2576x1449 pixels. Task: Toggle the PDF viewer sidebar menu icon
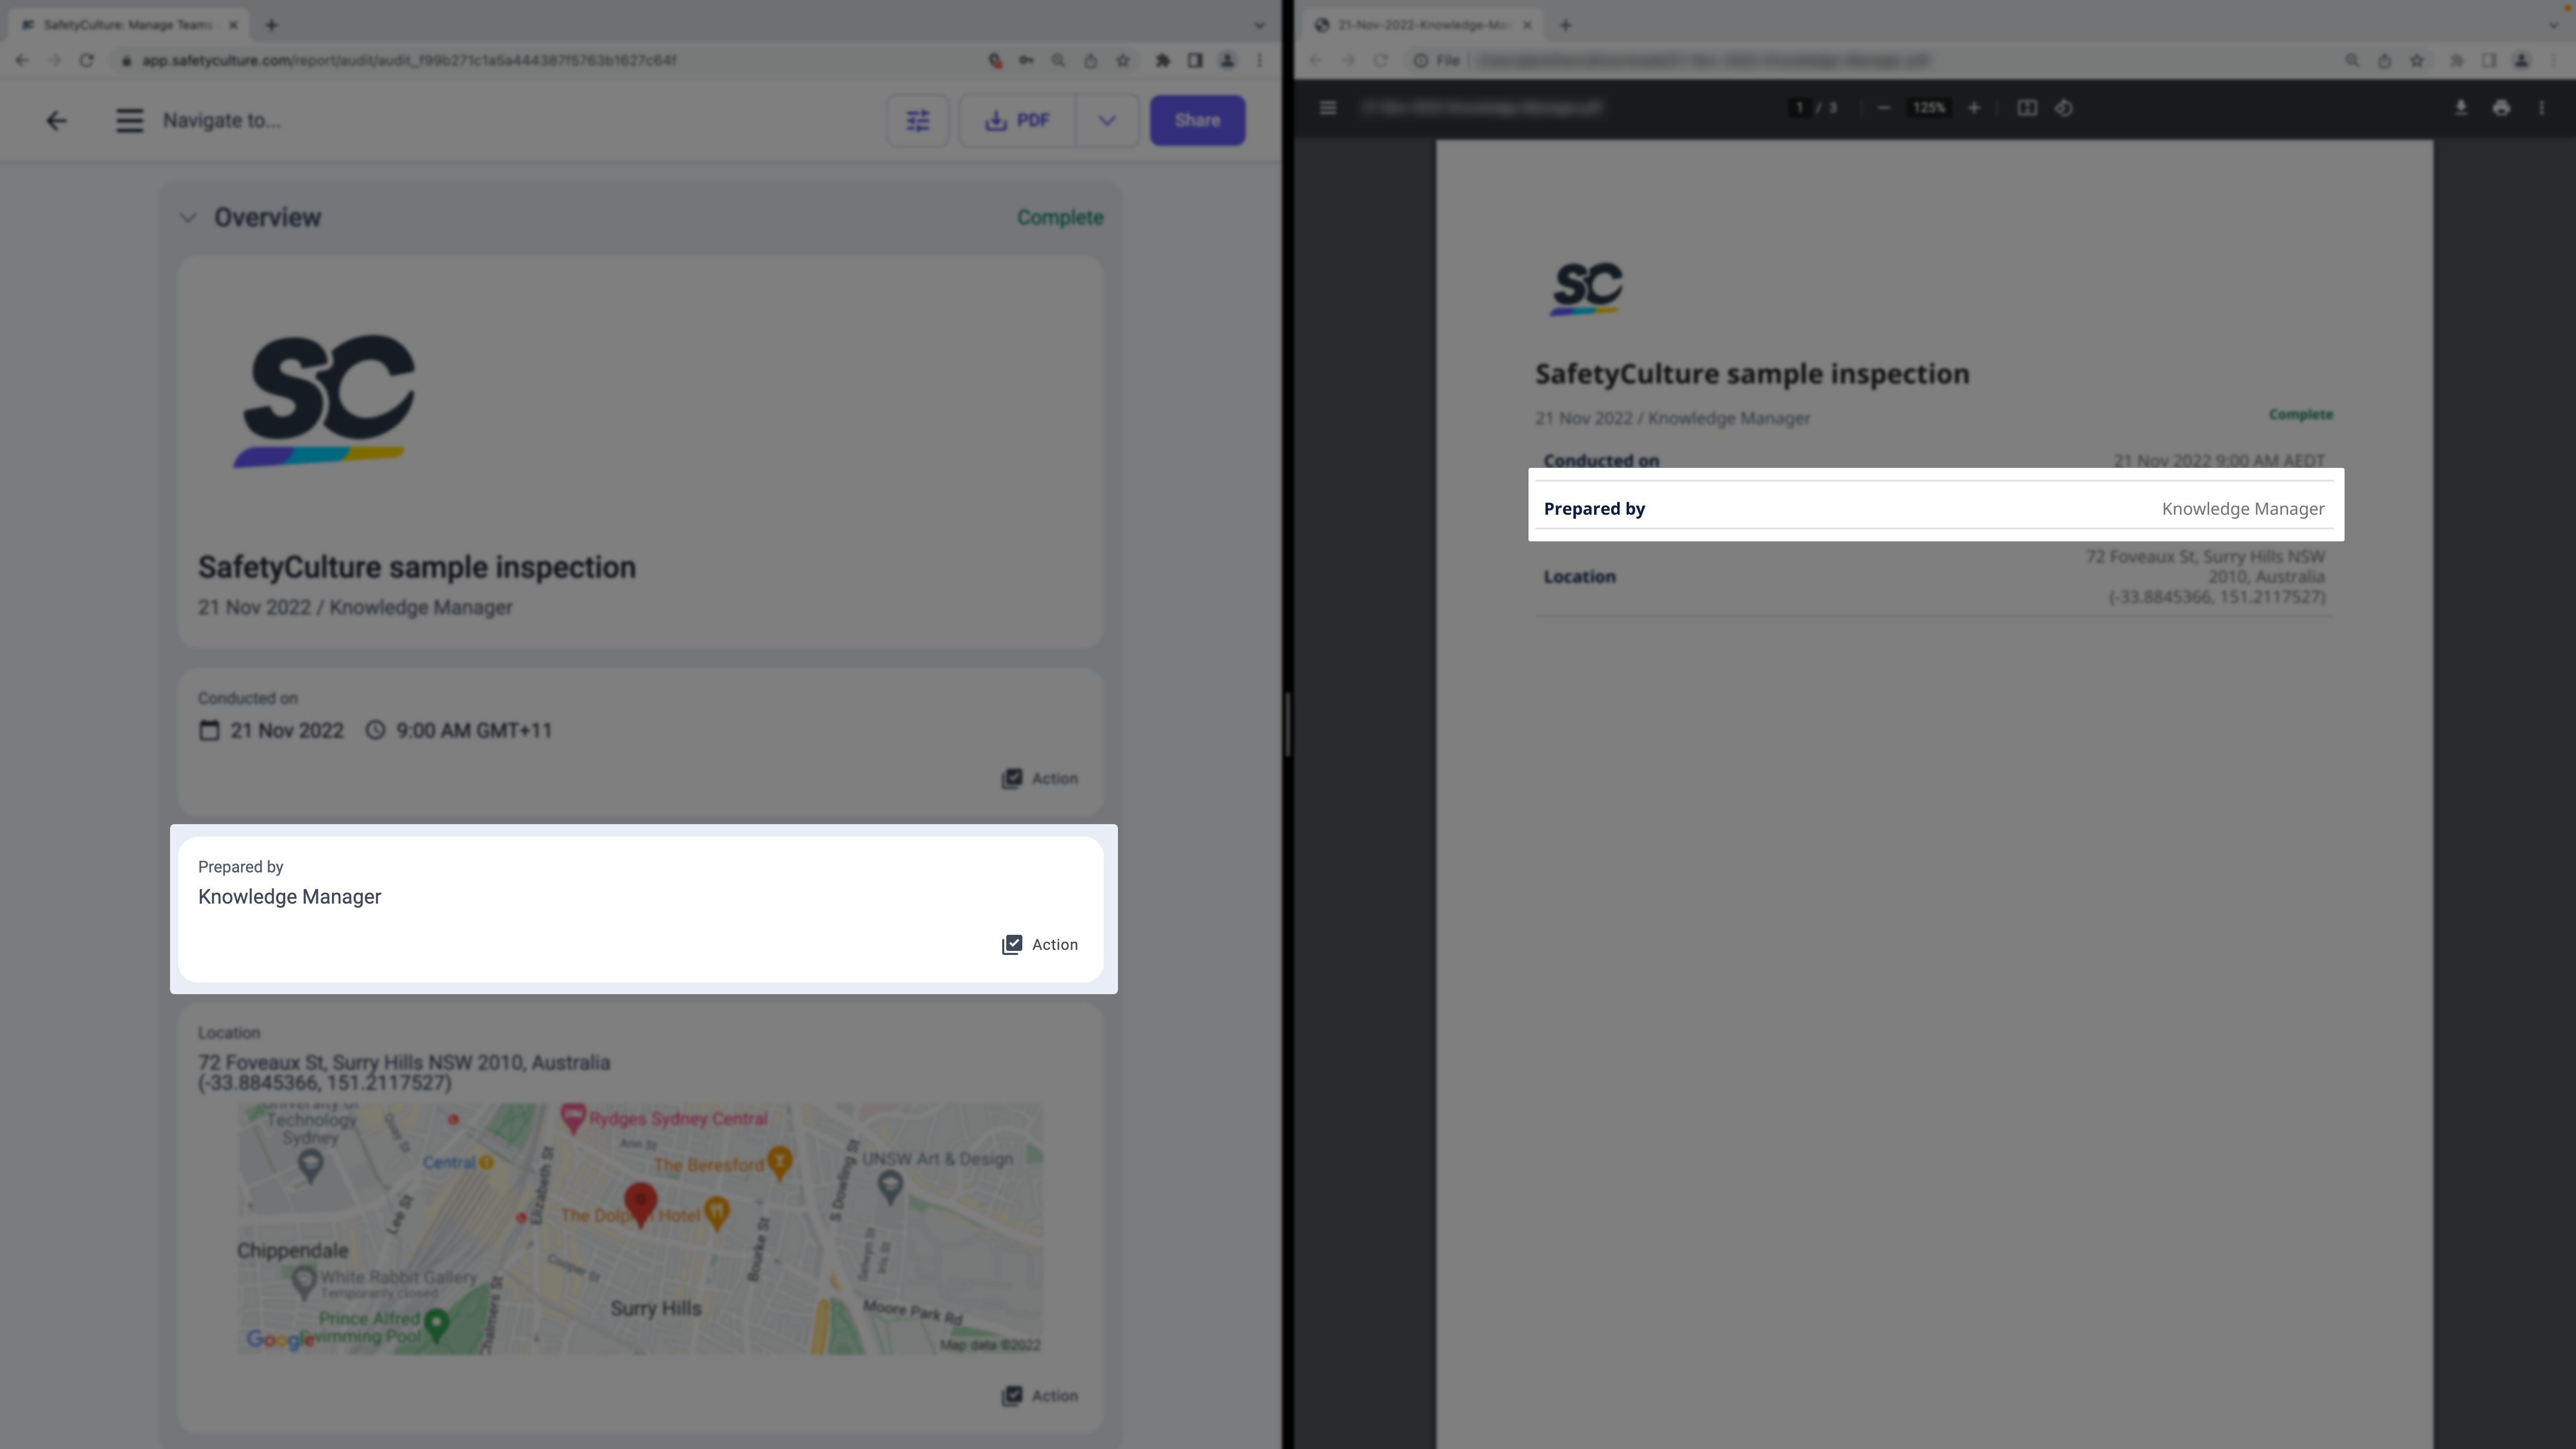[x=1328, y=108]
